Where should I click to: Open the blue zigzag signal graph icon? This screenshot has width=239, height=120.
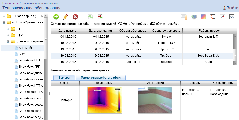(232, 17)
